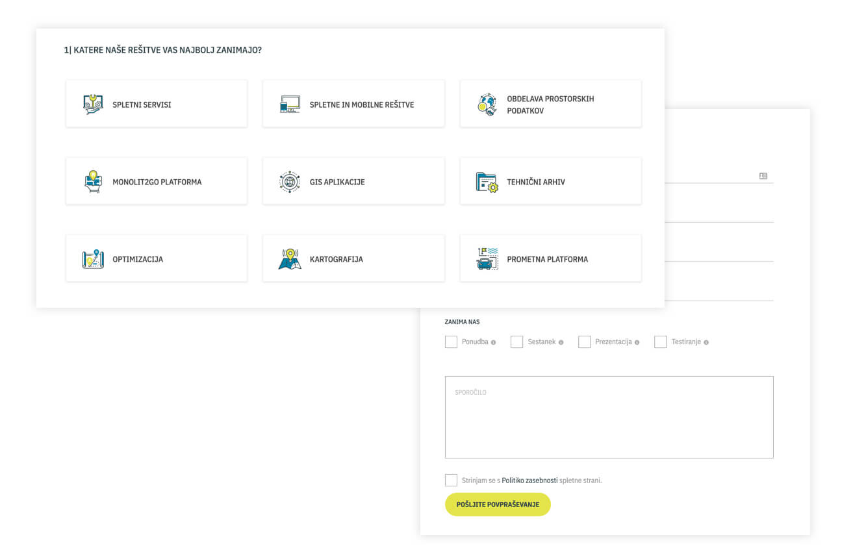The width and height of the screenshot is (853, 550).
Task: Click the Prometna platforma car icon
Action: [x=487, y=259]
